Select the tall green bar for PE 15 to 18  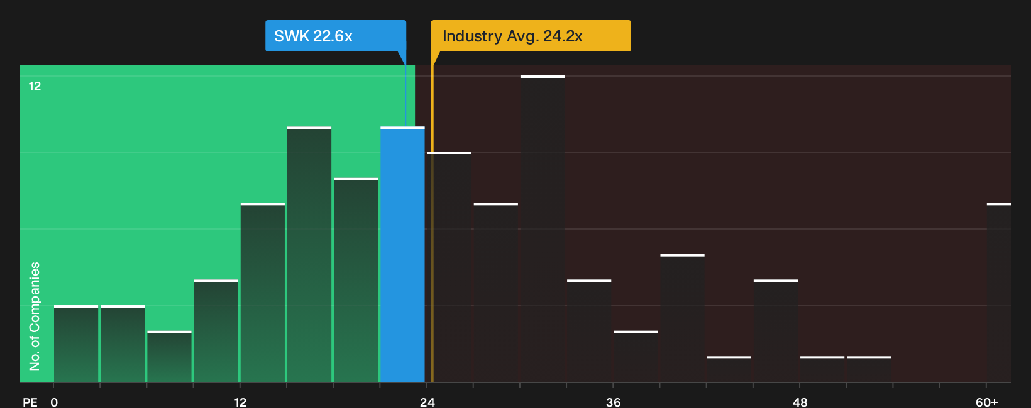tap(309, 254)
